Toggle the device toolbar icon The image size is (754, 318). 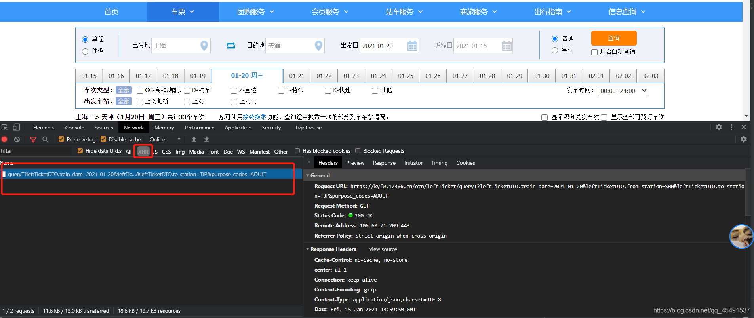tap(16, 127)
